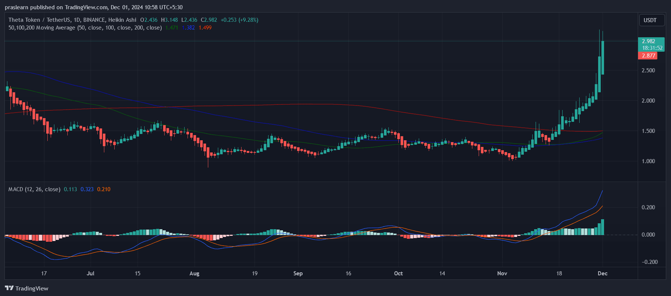Click the Nov date on the time axis
The height and width of the screenshot is (296, 671).
pos(502,273)
